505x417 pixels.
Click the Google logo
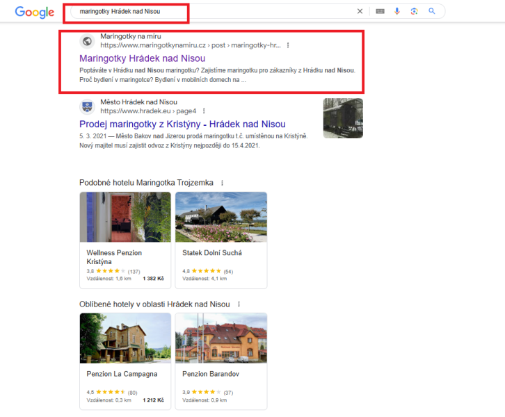click(x=35, y=13)
